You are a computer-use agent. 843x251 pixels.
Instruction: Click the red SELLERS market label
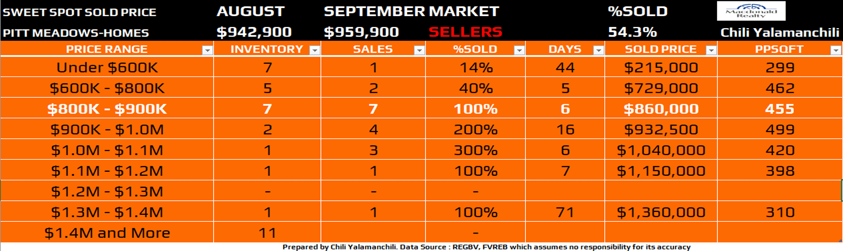[465, 32]
